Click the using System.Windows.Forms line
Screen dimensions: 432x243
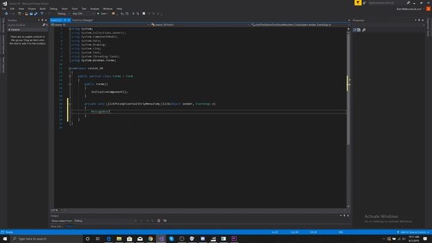(x=93, y=60)
